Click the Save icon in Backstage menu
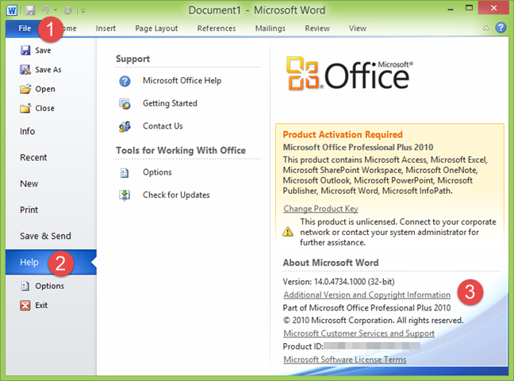Image resolution: width=514 pixels, height=381 pixels. tap(25, 50)
